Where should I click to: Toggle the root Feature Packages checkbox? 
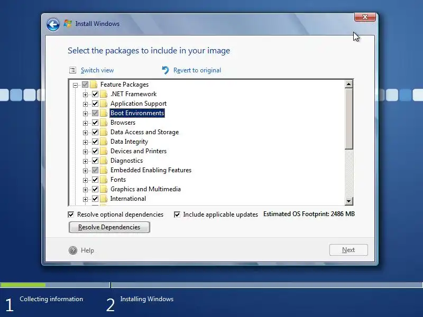(85, 85)
